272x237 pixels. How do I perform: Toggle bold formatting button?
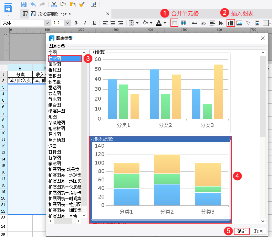pyautogui.click(x=76, y=23)
